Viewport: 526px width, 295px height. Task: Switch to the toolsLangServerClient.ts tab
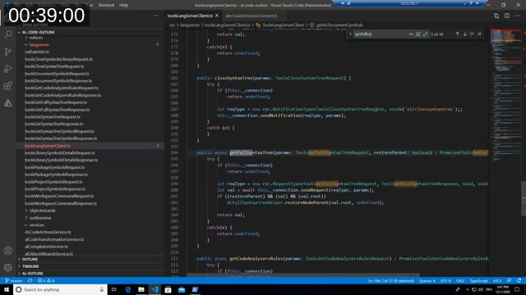[190, 16]
